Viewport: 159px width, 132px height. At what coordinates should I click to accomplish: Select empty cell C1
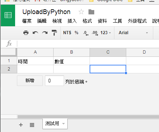tap(108, 61)
